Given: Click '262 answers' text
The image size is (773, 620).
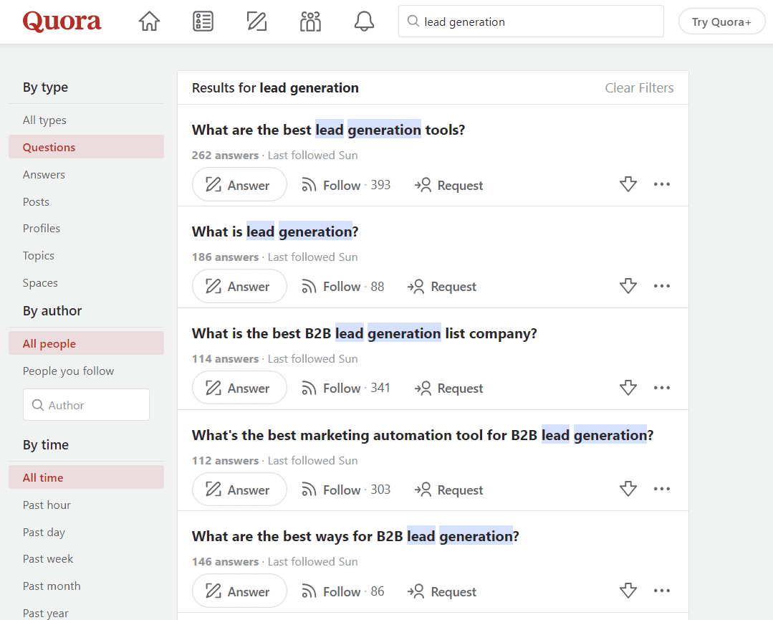Looking at the screenshot, I should click(x=225, y=156).
